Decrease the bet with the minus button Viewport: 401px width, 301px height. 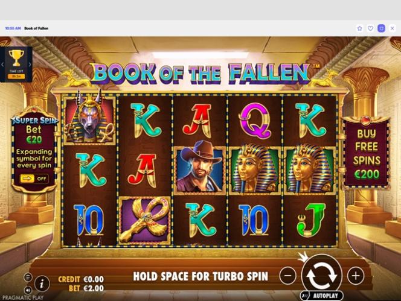[x=288, y=276]
